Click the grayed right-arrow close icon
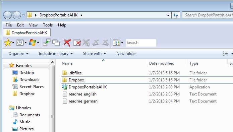Viewport: 233px width, 132px height. [105, 43]
